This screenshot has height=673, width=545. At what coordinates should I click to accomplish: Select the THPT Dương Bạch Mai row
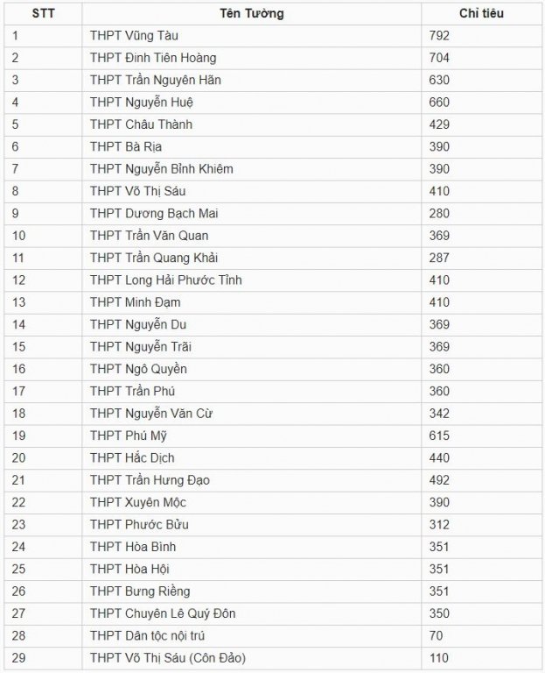coord(273,213)
